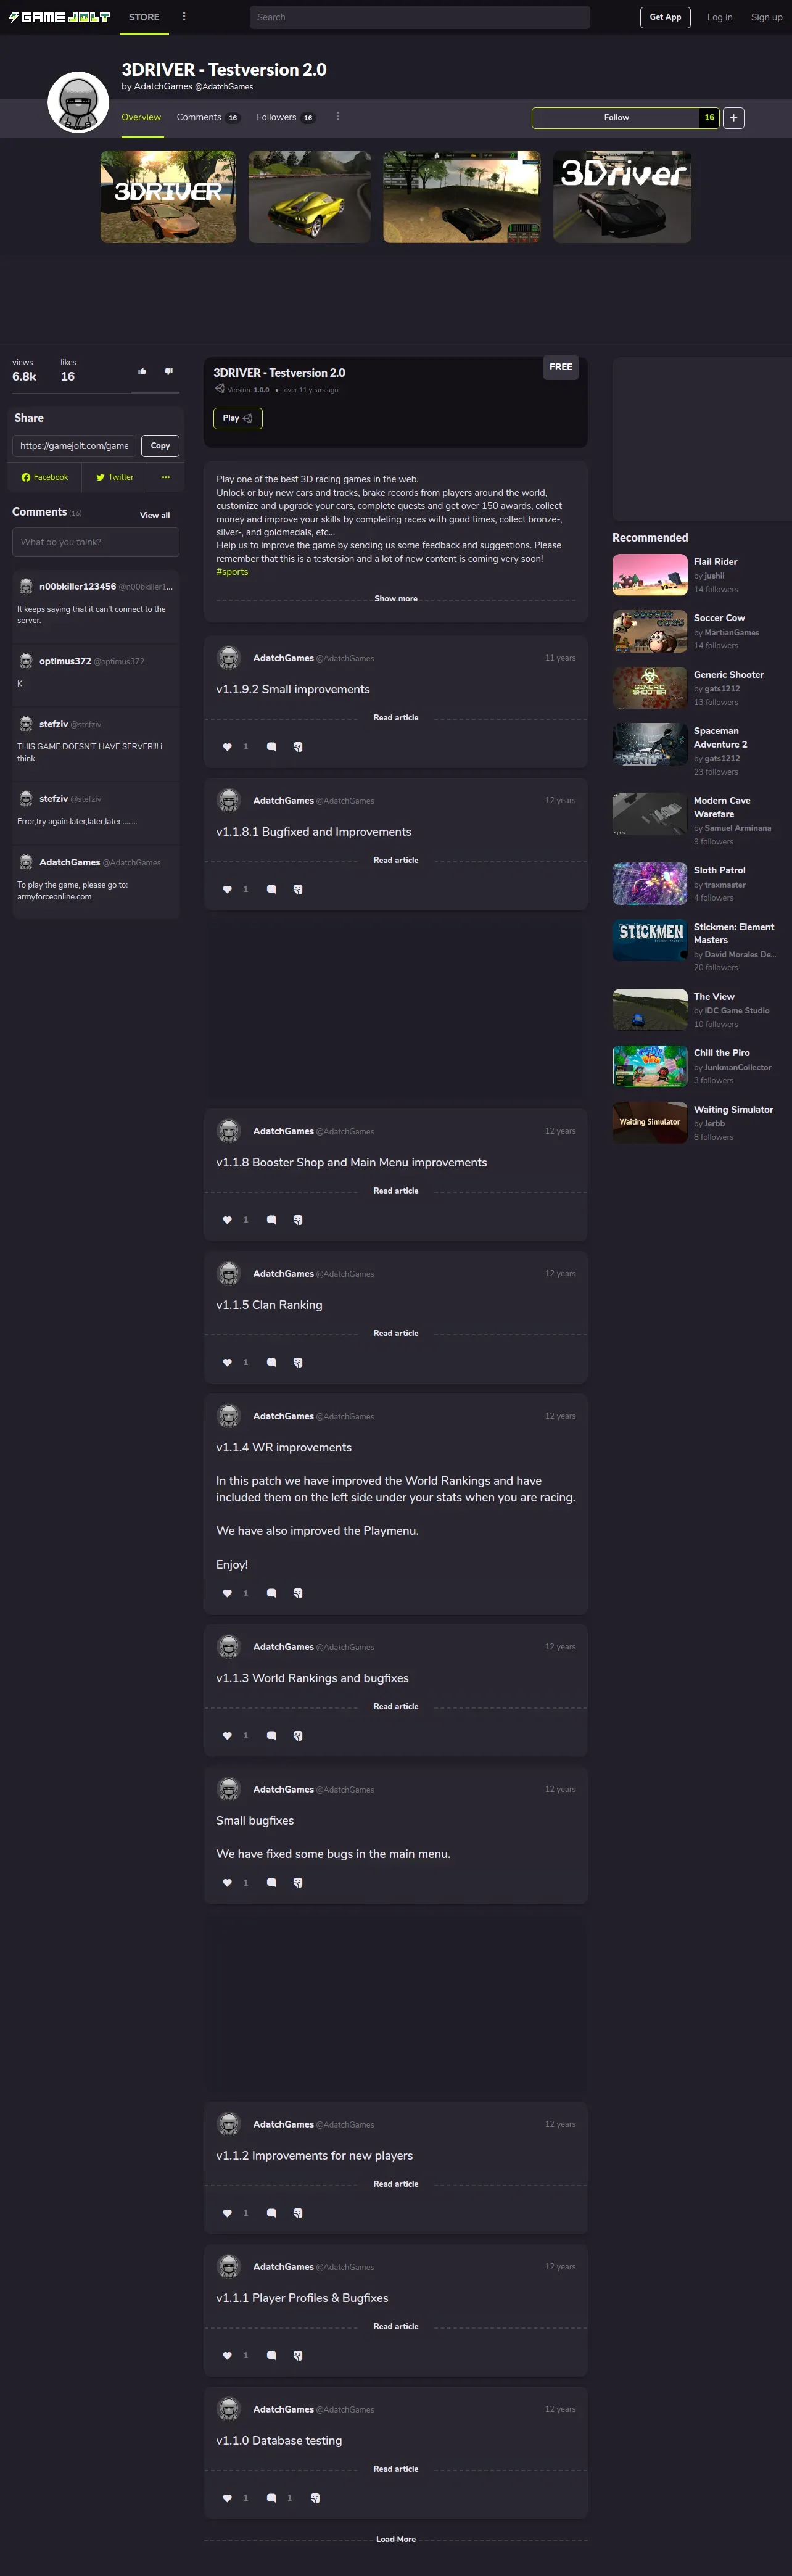
Task: Click Sign up in the top bar
Action: point(767,17)
